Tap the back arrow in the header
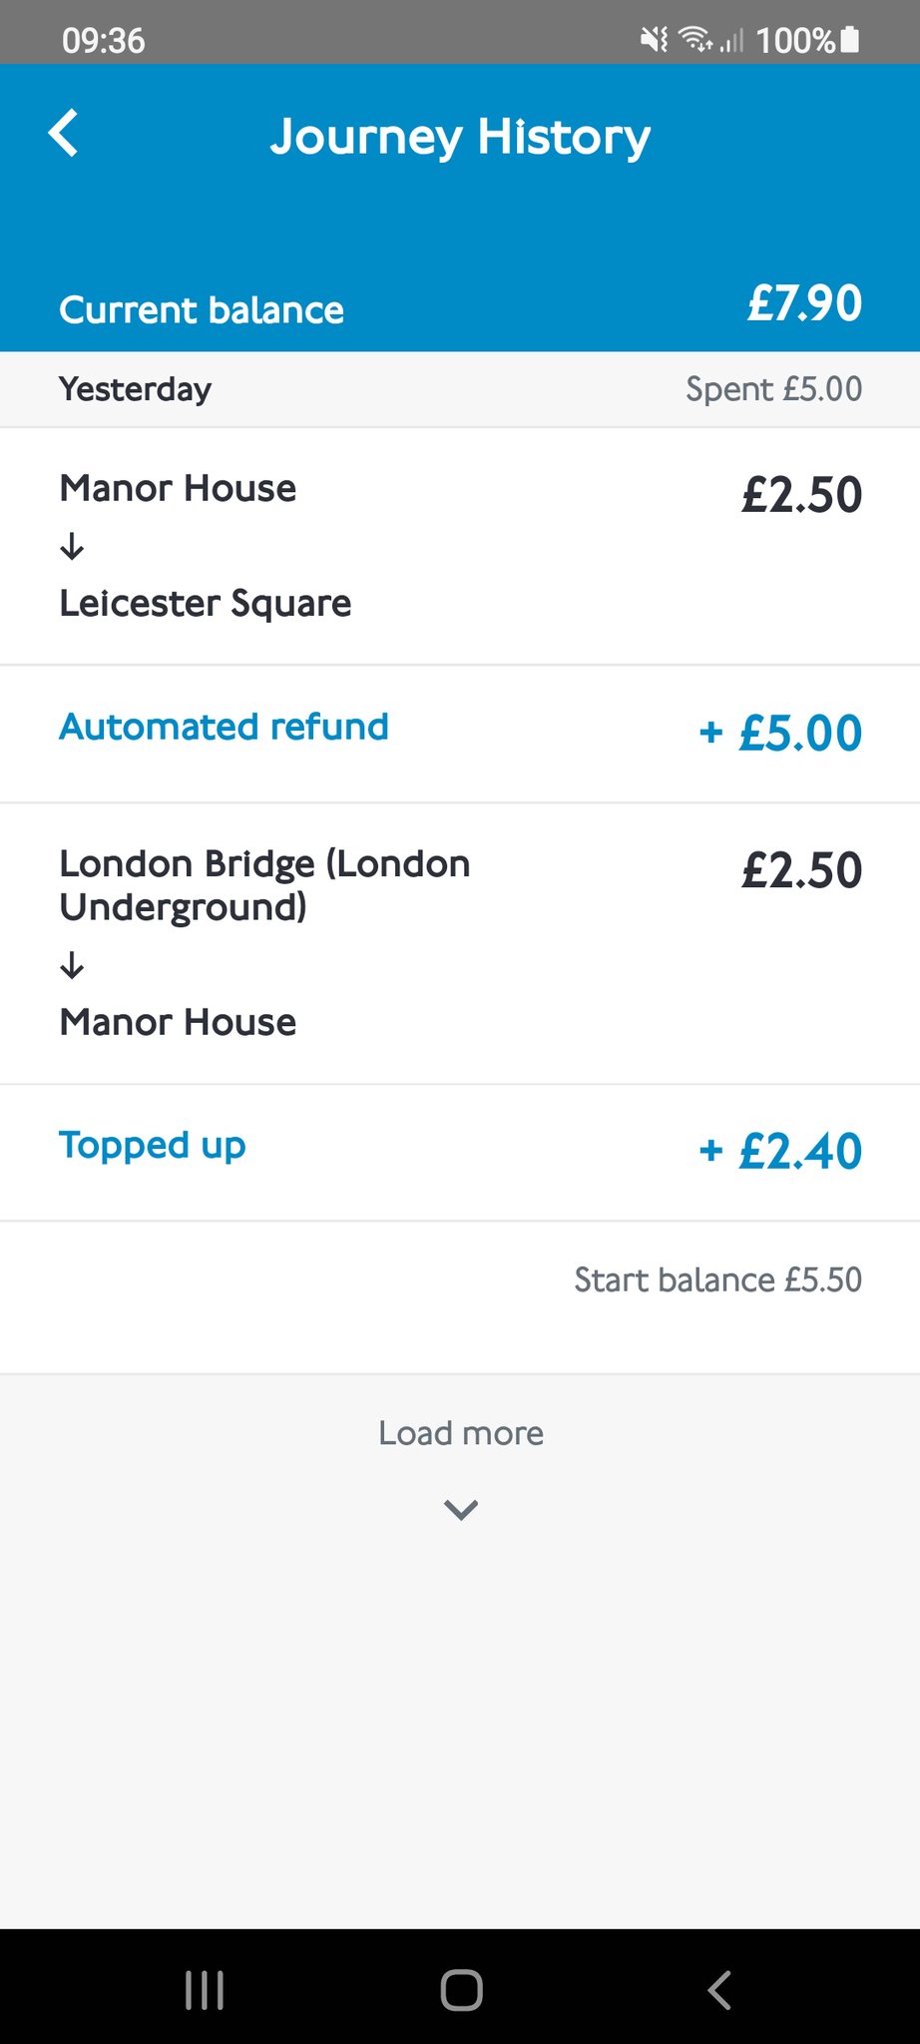 64,134
